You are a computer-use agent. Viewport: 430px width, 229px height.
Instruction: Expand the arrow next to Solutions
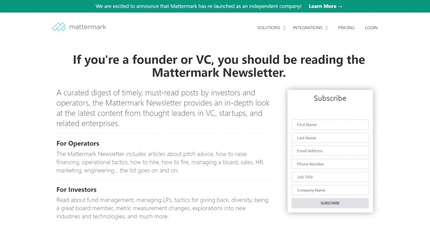(x=284, y=28)
